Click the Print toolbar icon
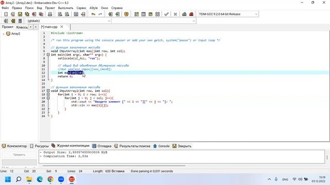Screen dimensions: 330x185 [x=50, y=14]
